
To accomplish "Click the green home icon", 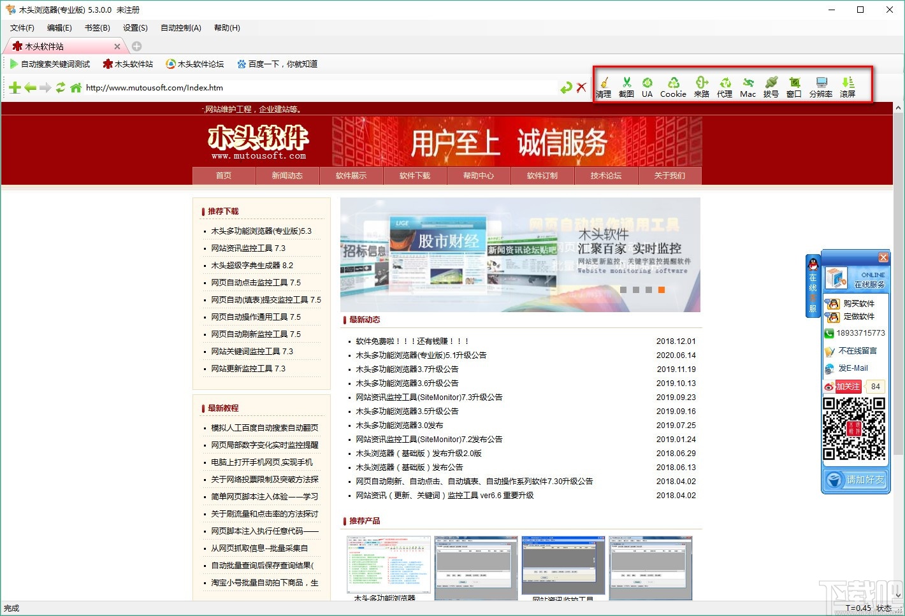I will 76,88.
